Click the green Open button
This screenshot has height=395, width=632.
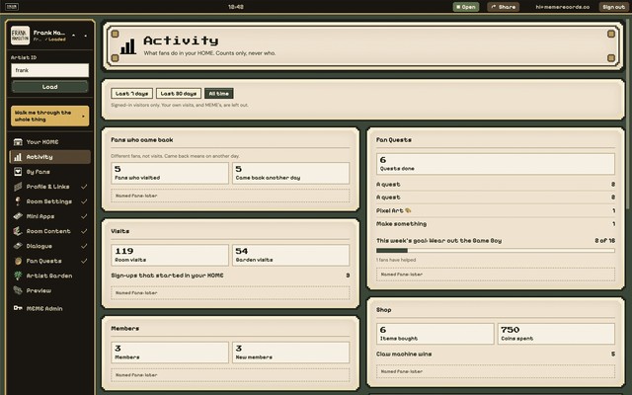466,7
